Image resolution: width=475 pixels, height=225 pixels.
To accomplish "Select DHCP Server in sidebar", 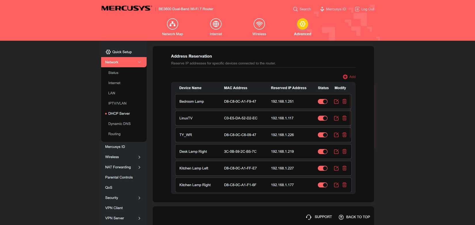I will [119, 114].
